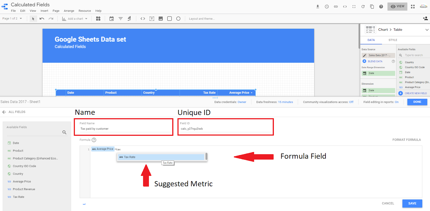
Task: Open the Add a chart dropdown
Action: click(x=75, y=19)
